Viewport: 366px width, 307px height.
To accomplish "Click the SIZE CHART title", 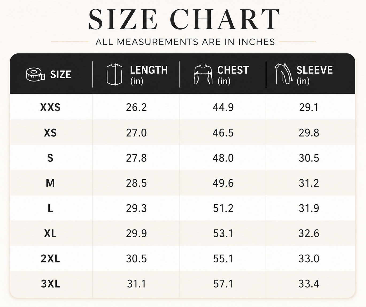I will (x=184, y=20).
